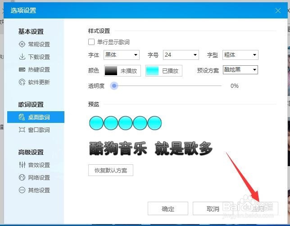The width and height of the screenshot is (290, 226).
Task: Click the 酷狗音乐 就是歌多 lyric preview text
Action: 151,148
